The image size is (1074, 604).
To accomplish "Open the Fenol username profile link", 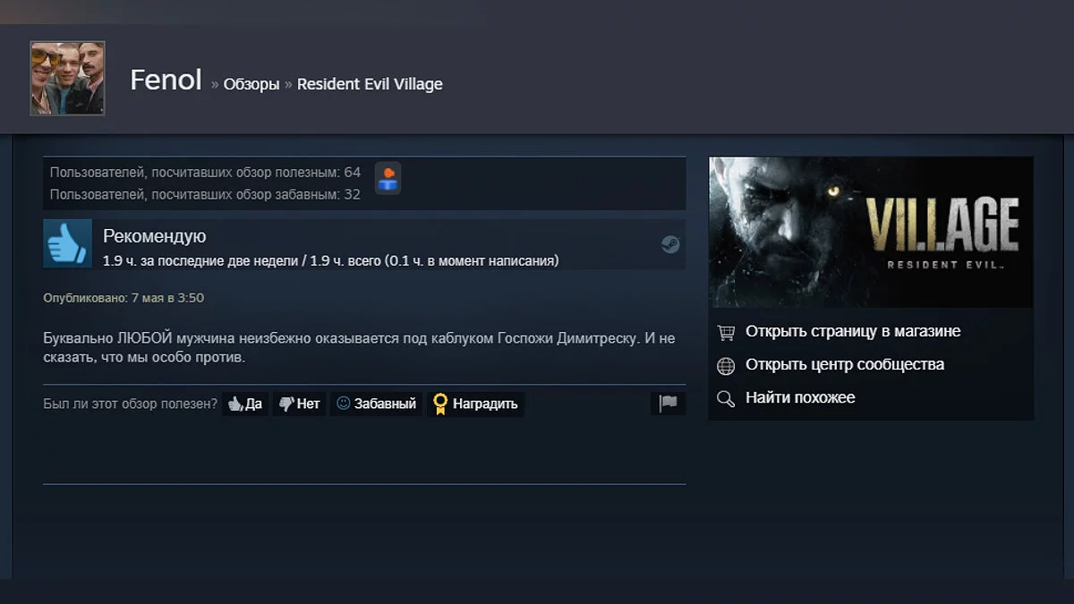I will click(x=166, y=81).
